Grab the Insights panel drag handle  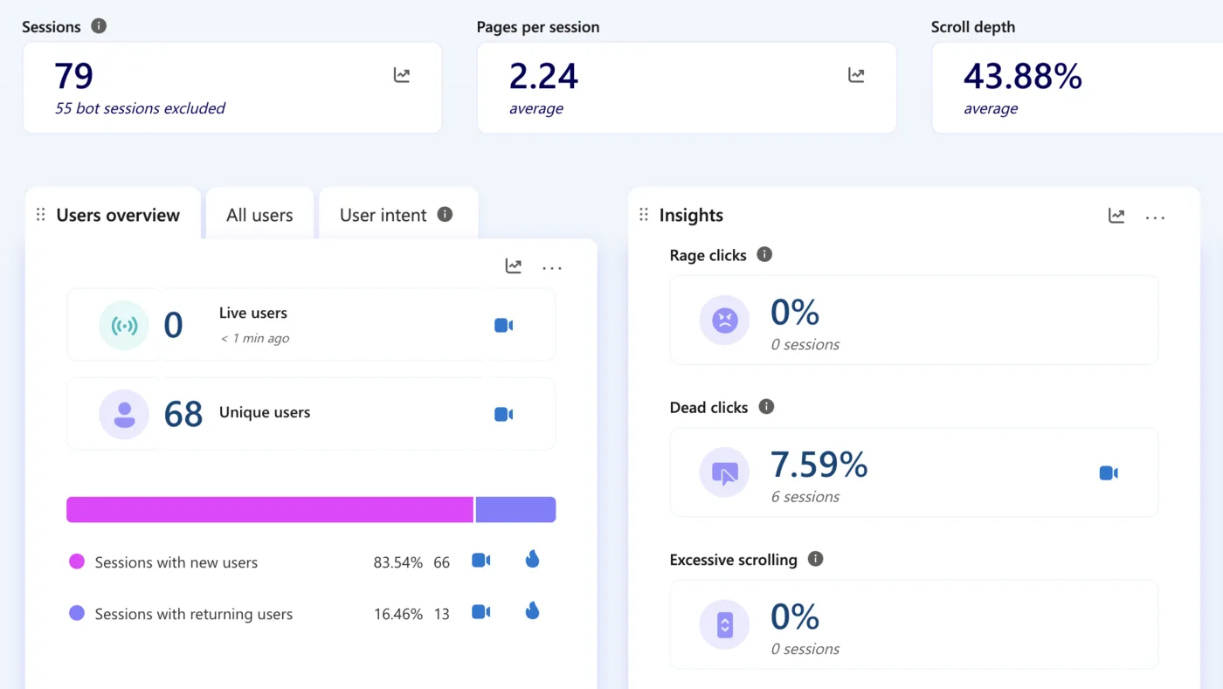[644, 215]
